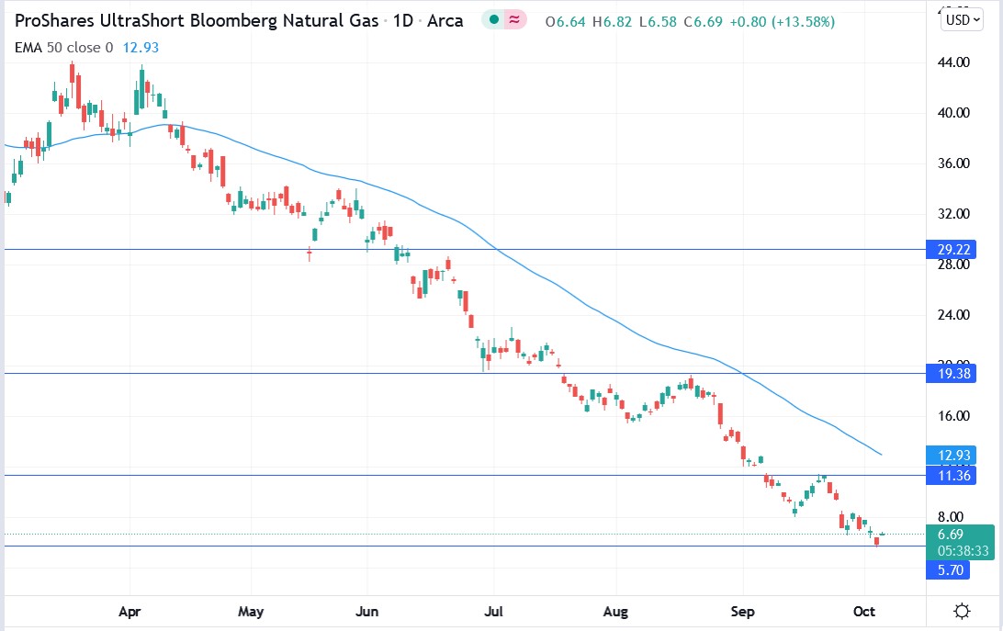Screen dimensions: 1003x631
Task: Click the O6.64 open value
Action: [565, 22]
